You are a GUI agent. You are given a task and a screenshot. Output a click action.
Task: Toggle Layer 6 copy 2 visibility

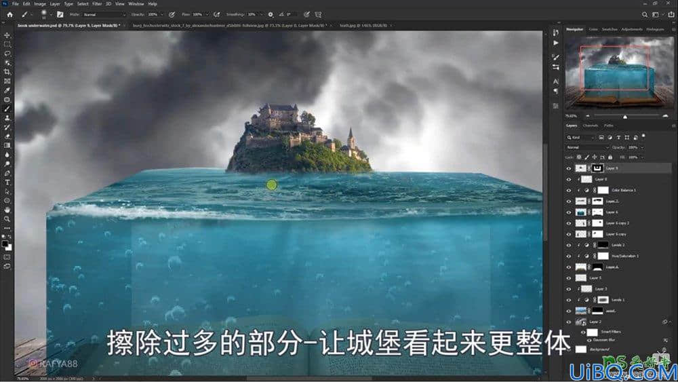569,223
